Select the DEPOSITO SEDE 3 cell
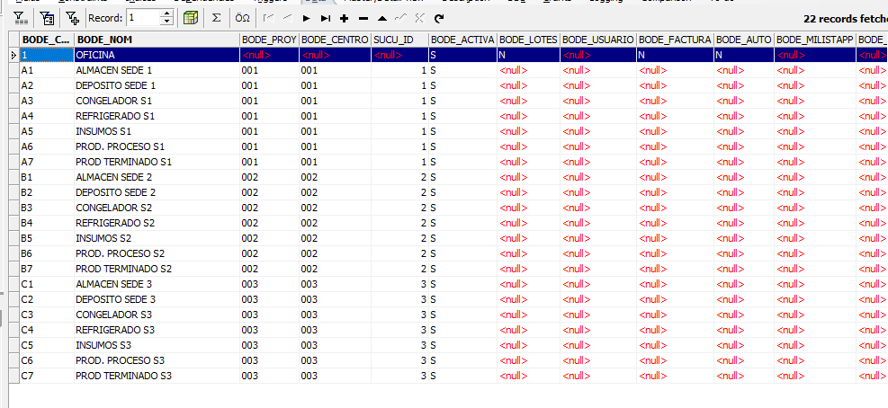The height and width of the screenshot is (408, 888). (157, 299)
